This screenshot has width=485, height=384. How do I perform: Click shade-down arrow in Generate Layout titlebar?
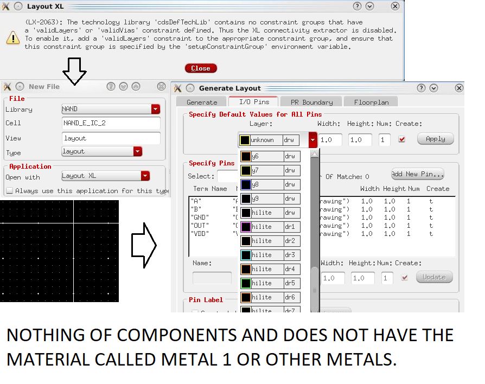[x=433, y=88]
